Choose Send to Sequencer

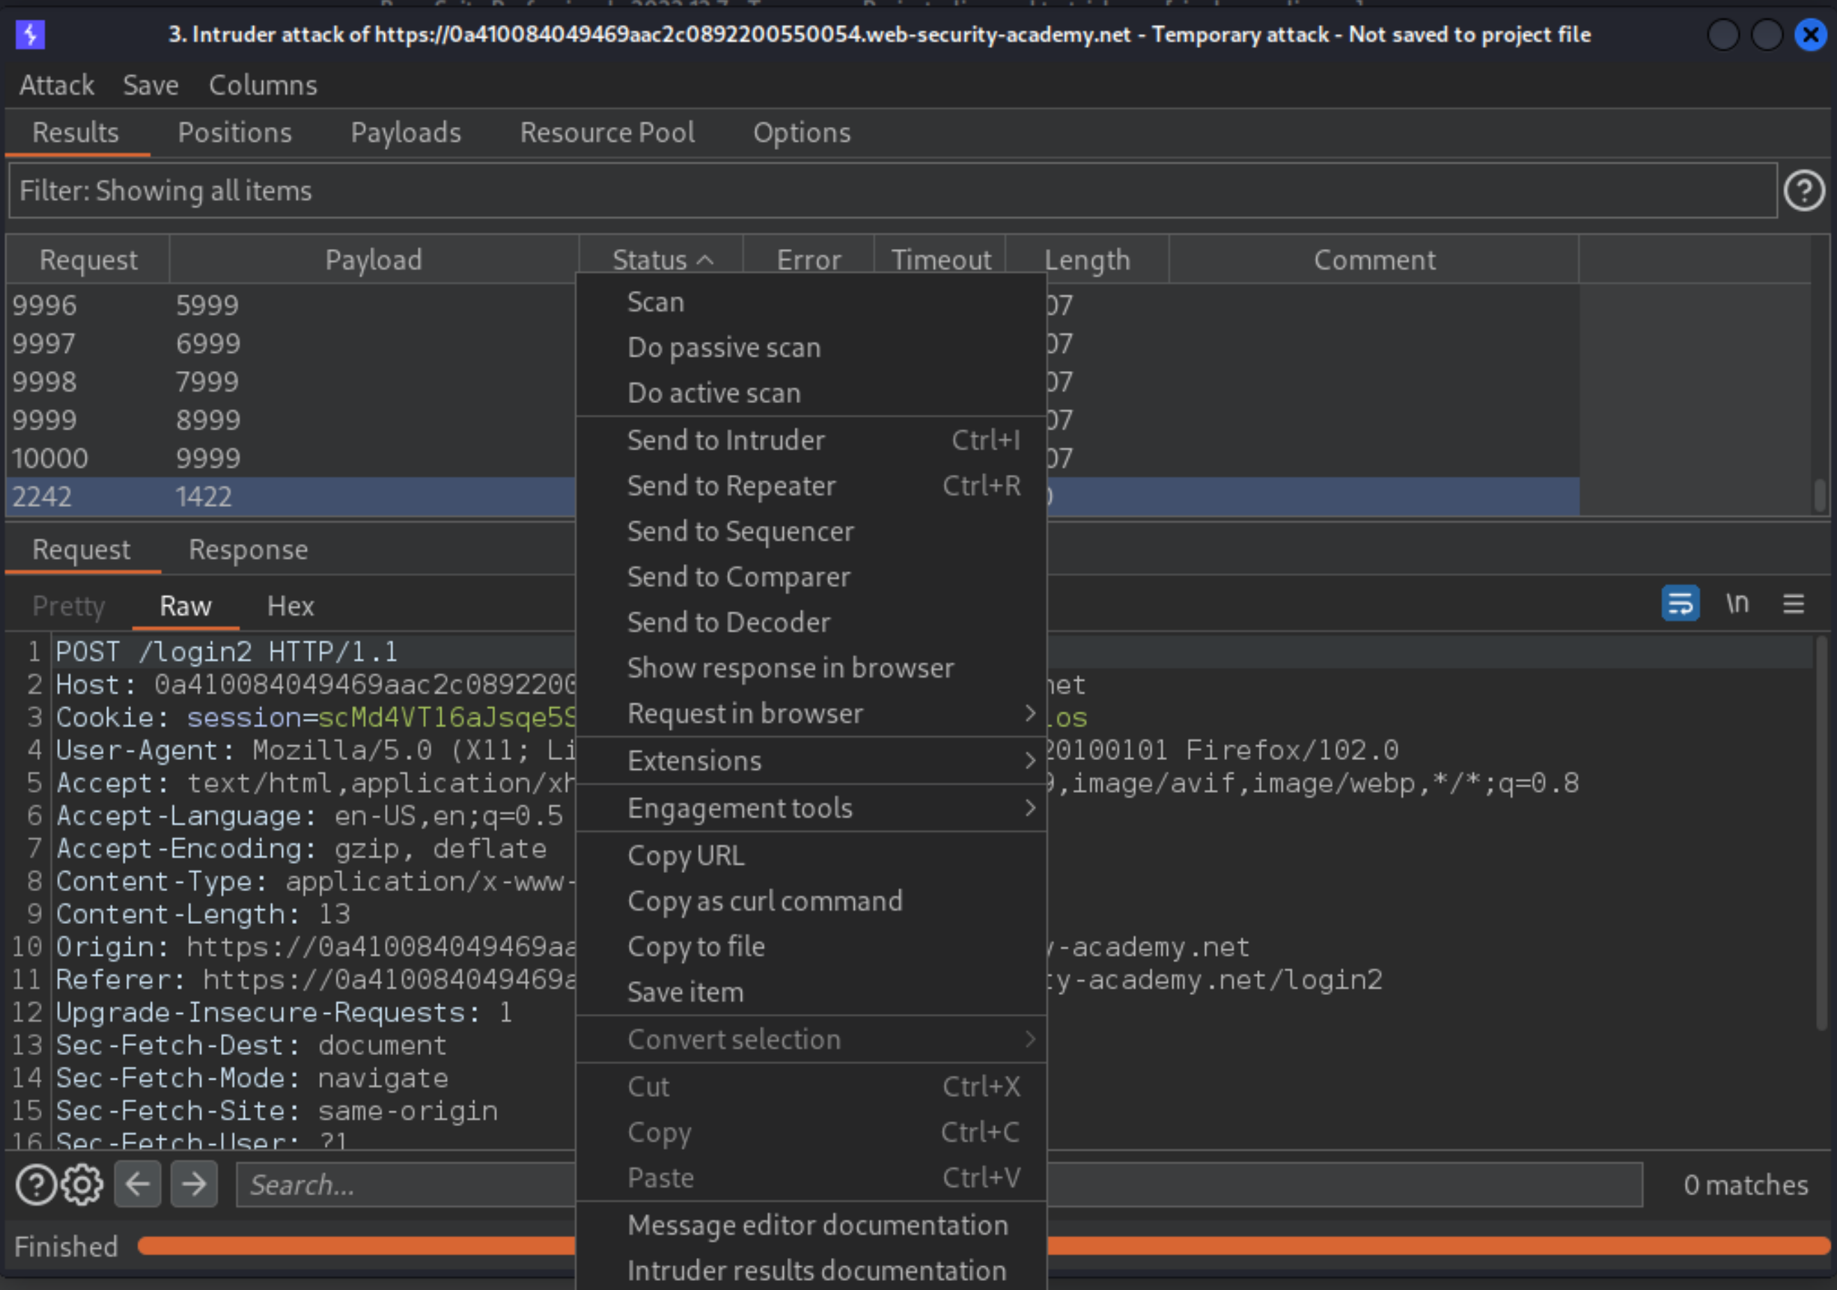coord(811,531)
